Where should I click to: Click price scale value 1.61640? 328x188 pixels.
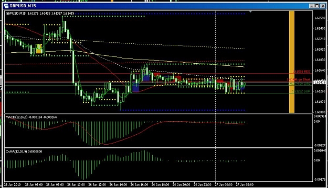[x=320, y=70]
